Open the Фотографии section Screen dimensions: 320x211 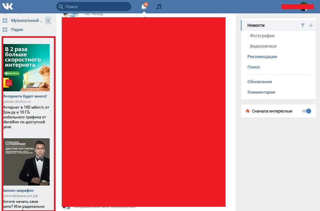point(262,36)
